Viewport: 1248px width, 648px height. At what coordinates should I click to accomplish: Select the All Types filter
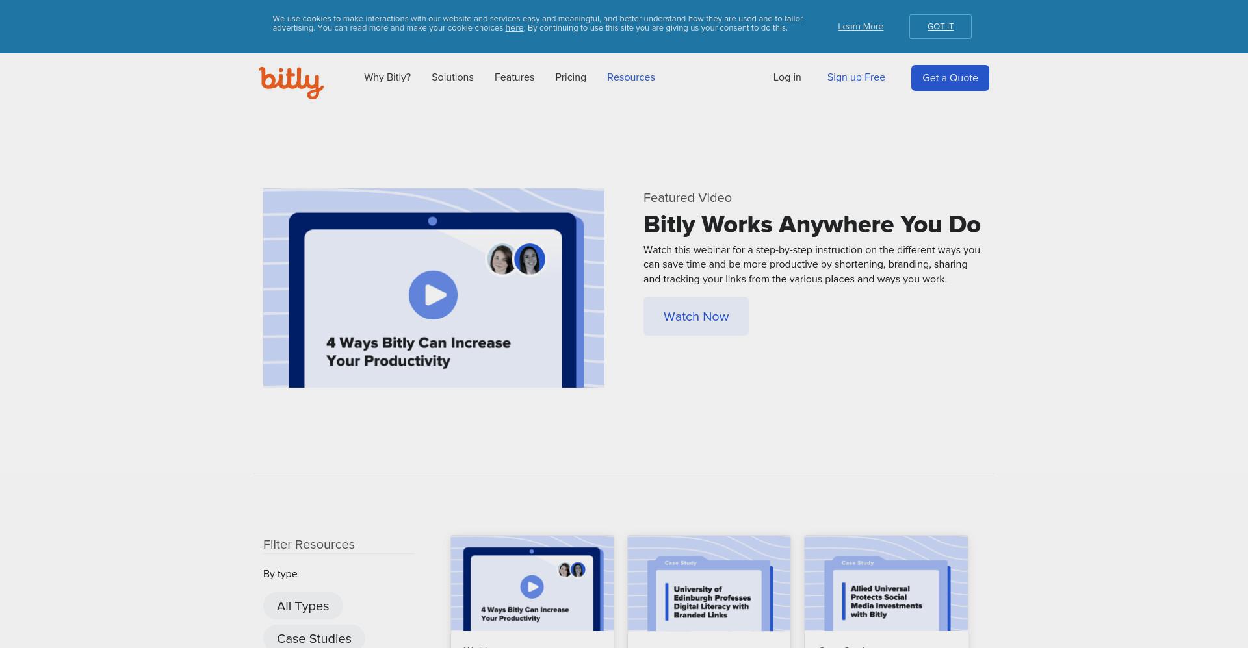tap(303, 606)
